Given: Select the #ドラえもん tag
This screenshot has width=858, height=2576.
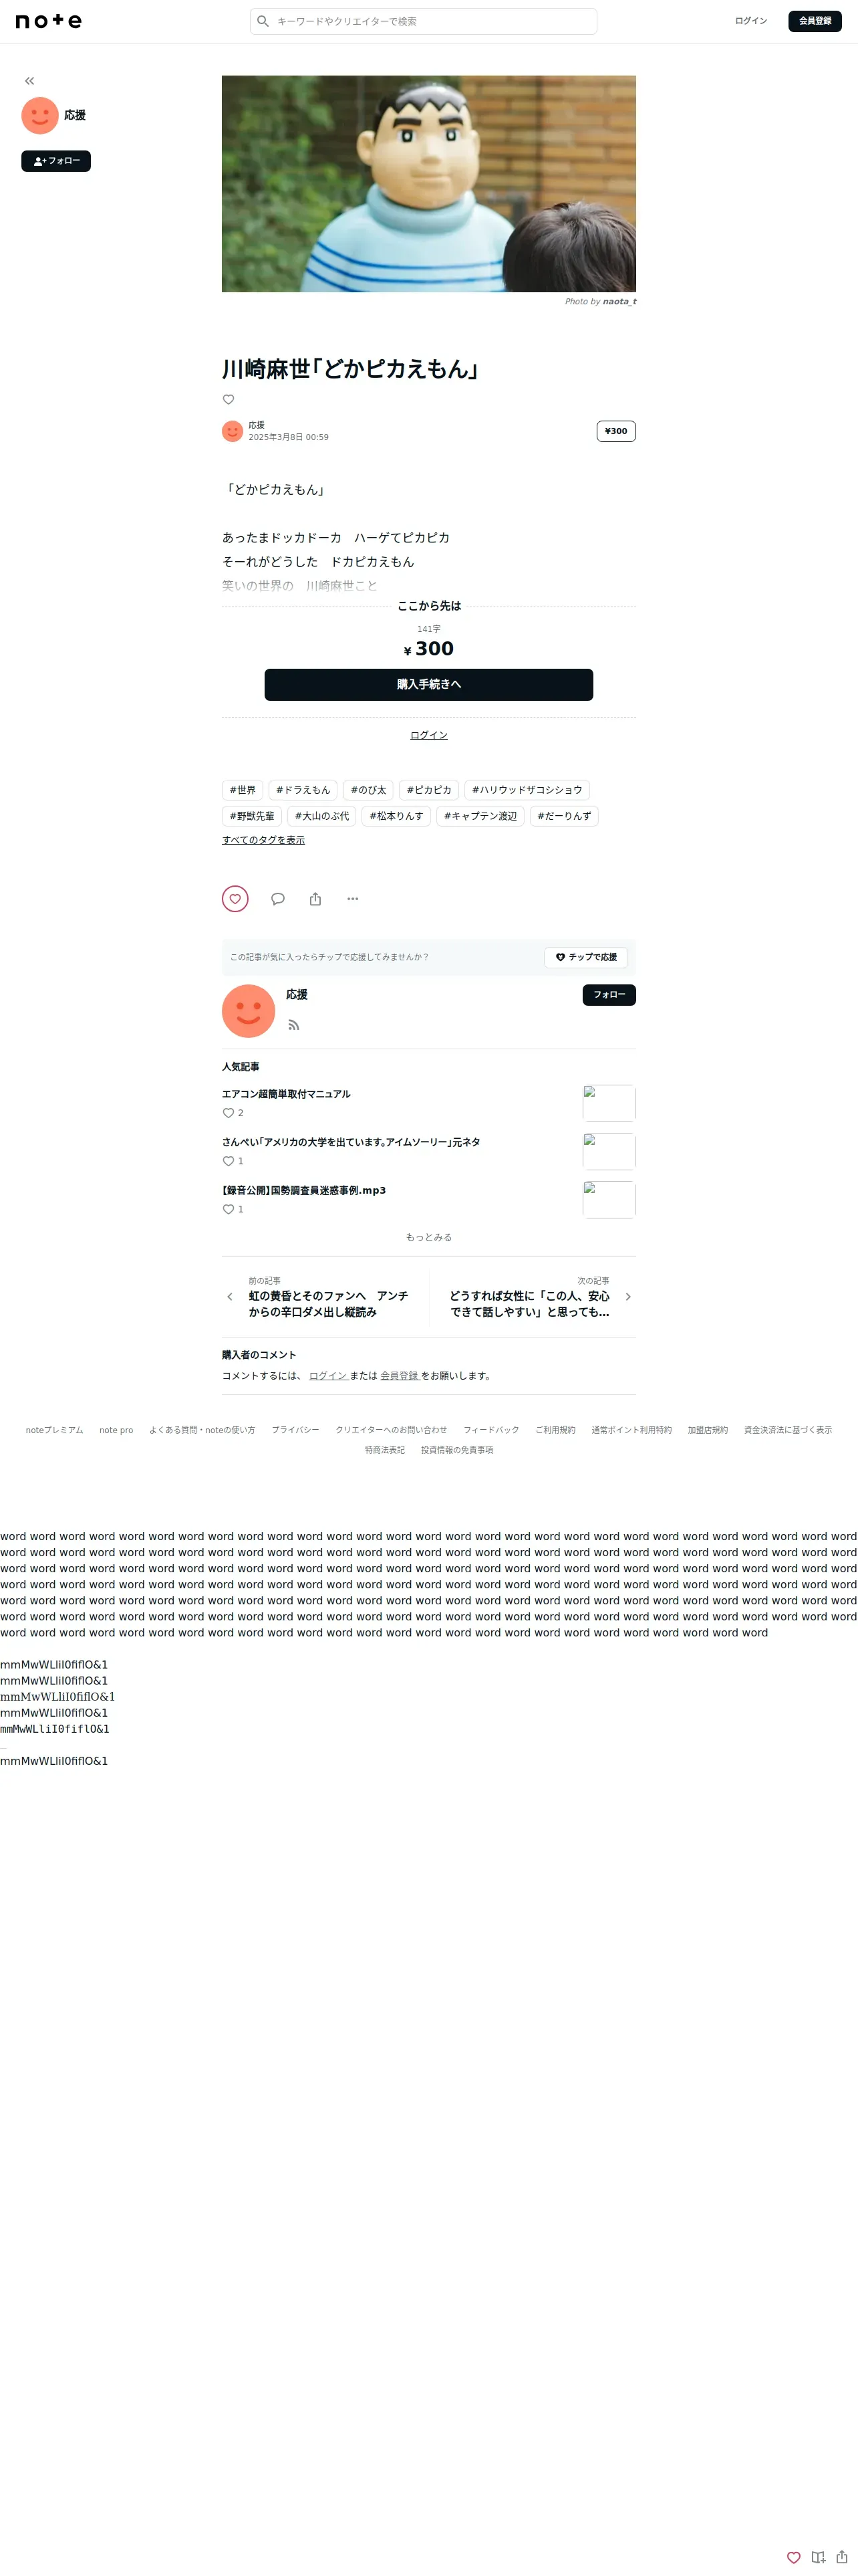Looking at the screenshot, I should 303,790.
